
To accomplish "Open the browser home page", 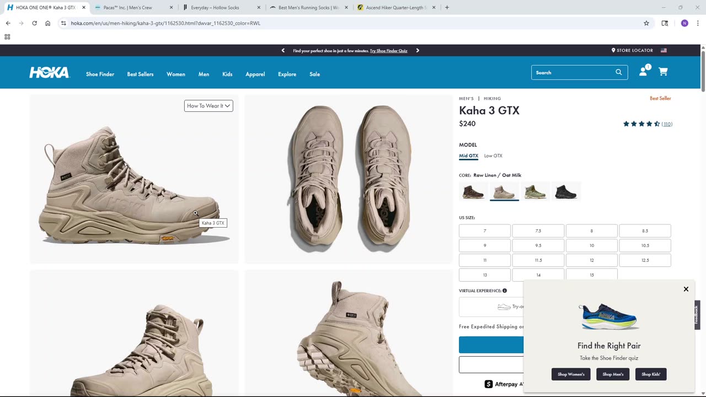I will [x=47, y=23].
